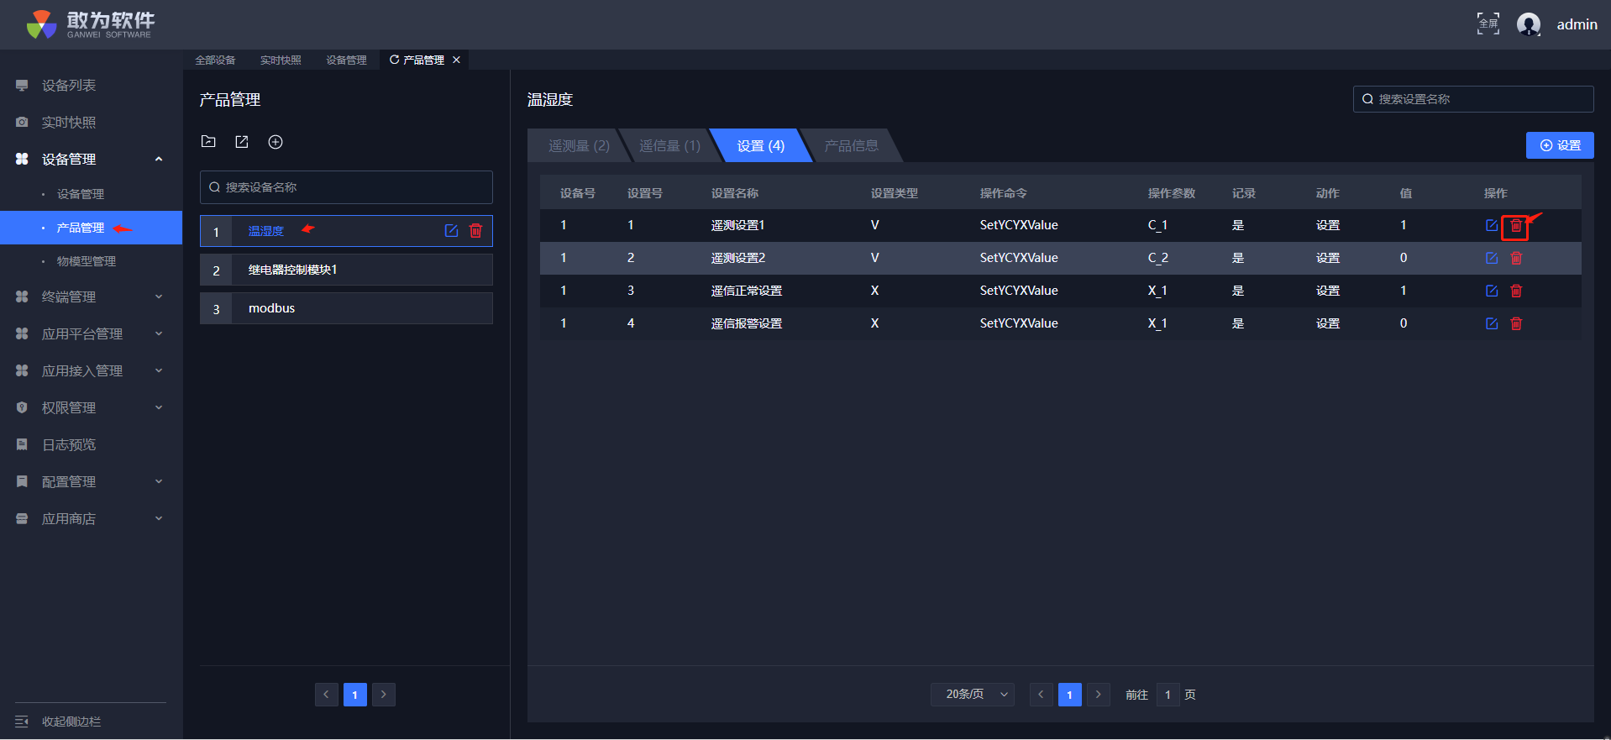Open 设备列表 in the sidebar

pos(91,86)
